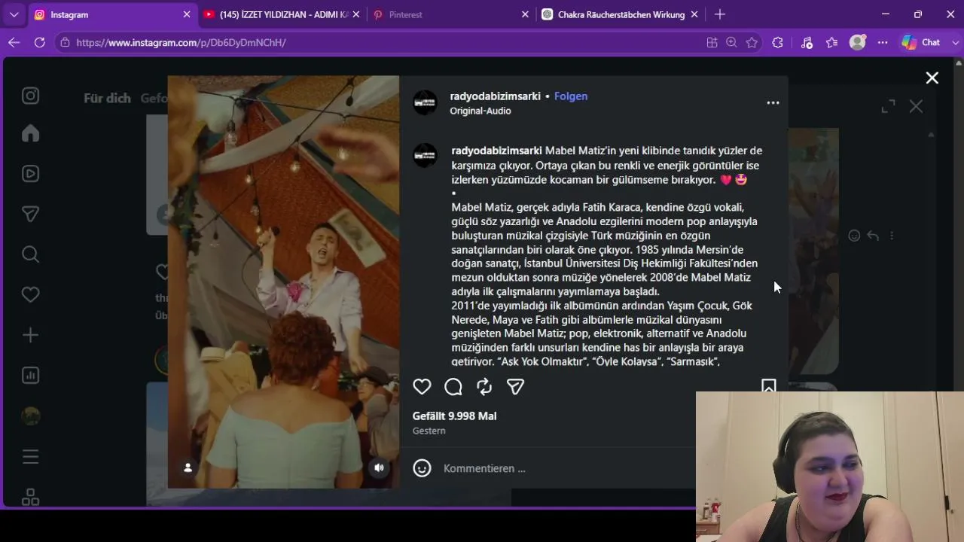Click the emoji reaction icon in background panel
Image resolution: width=964 pixels, height=542 pixels.
pos(854,236)
